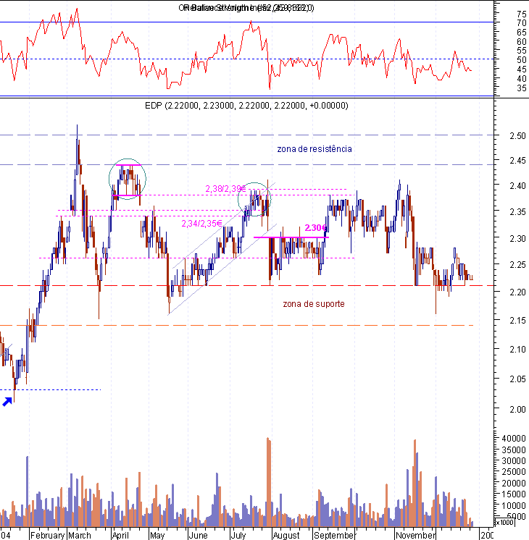Click the 2.50 price axis value
Viewport: 529px width, 540px height.
(517, 135)
